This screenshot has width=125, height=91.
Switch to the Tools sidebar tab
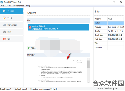[x=12, y=18]
